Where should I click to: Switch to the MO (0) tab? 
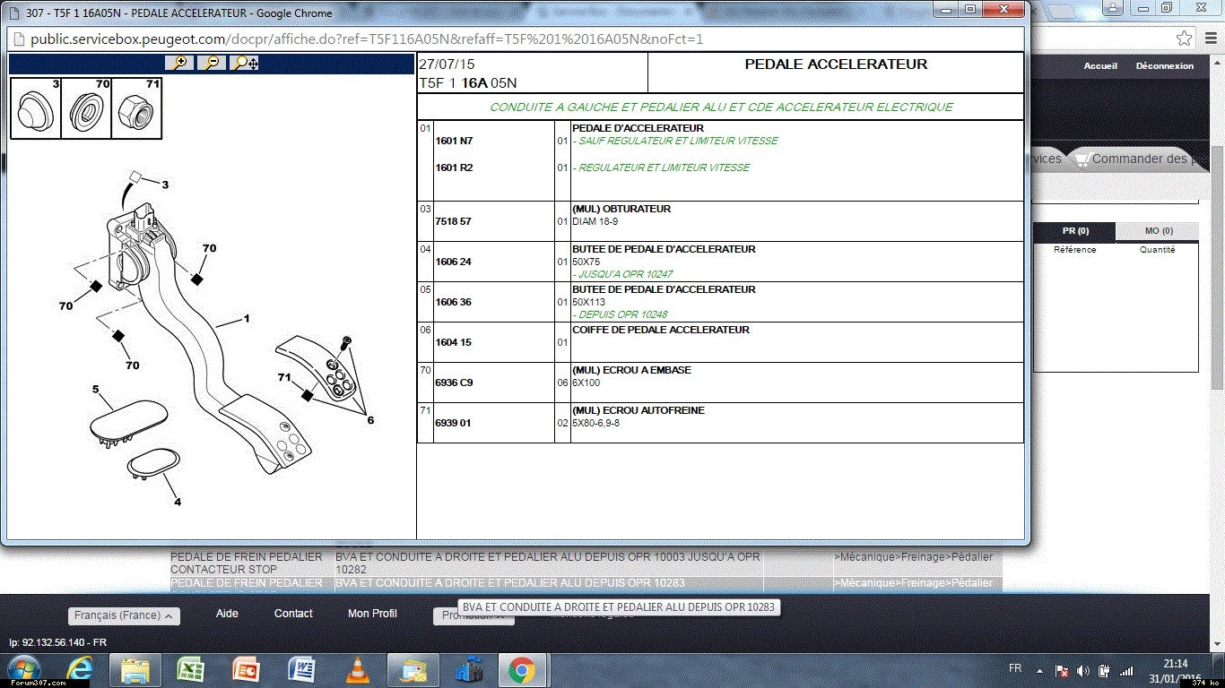click(1158, 231)
